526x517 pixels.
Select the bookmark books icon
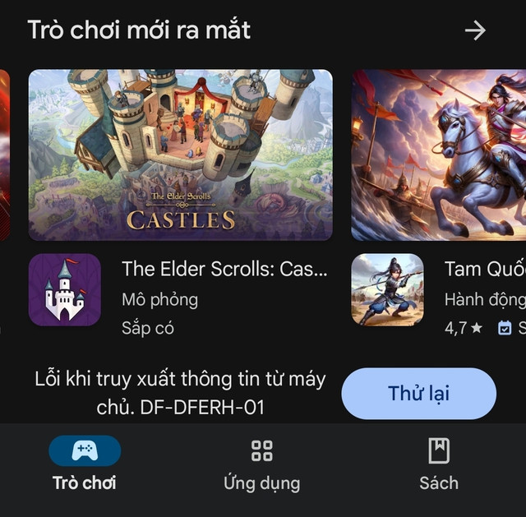click(439, 450)
